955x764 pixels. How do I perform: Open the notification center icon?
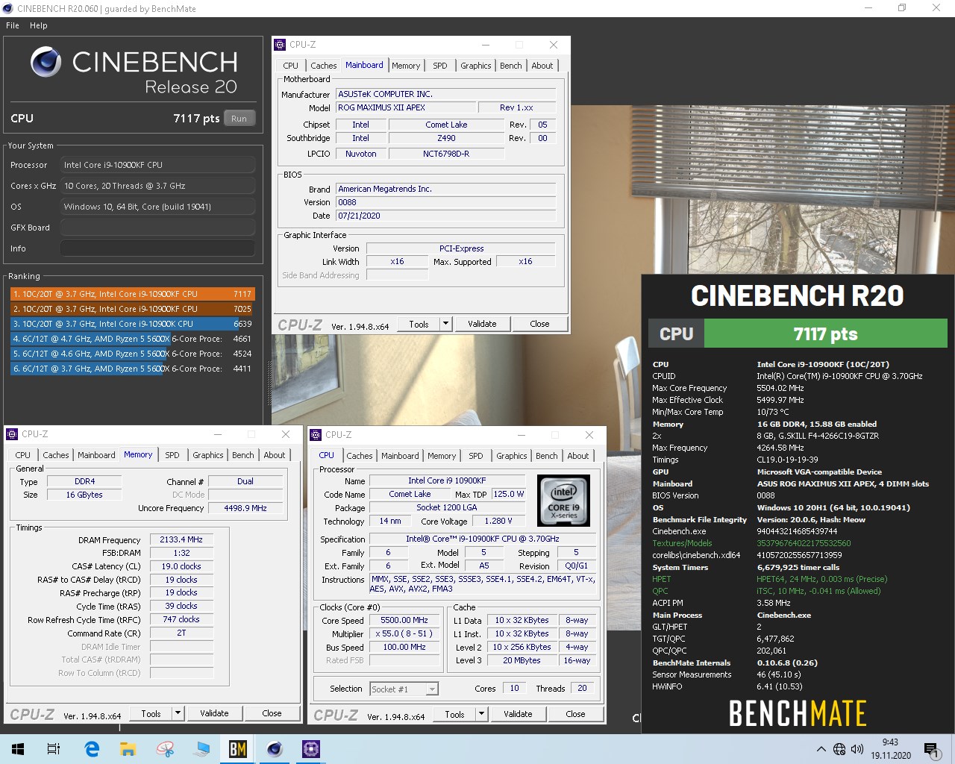tap(931, 749)
